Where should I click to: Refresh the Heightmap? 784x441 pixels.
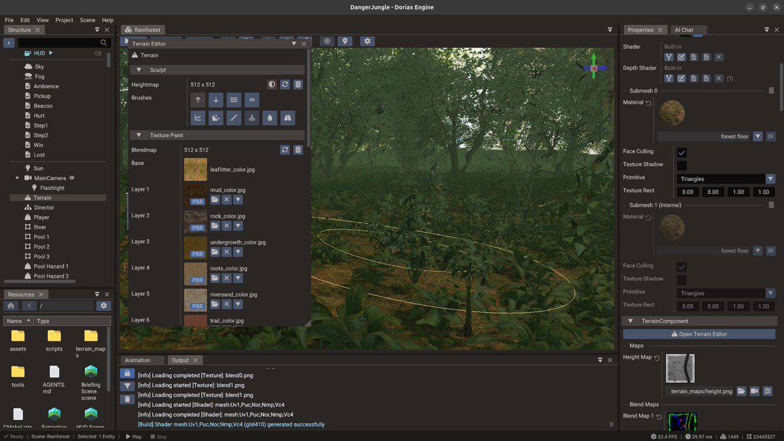285,84
